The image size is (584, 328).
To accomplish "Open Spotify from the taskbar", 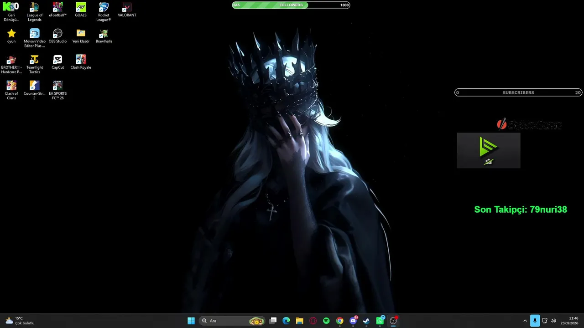I will pos(326,321).
